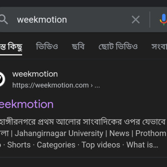Screen dimensions: 167x167
Task: Click the weekmotion site favicon
Action: click(2, 79)
